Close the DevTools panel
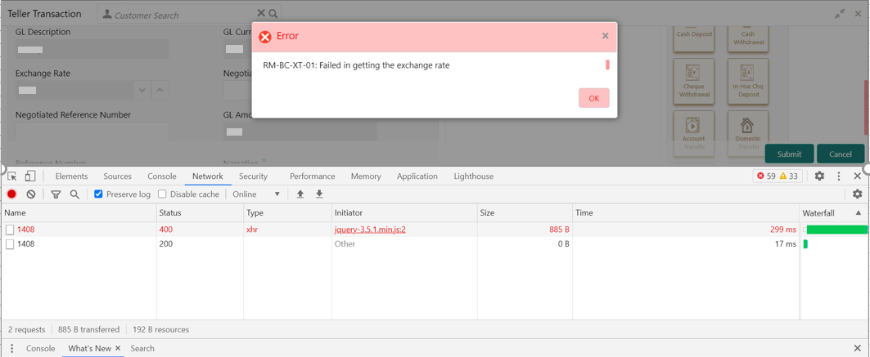Image resolution: width=870 pixels, height=357 pixels. 857,176
